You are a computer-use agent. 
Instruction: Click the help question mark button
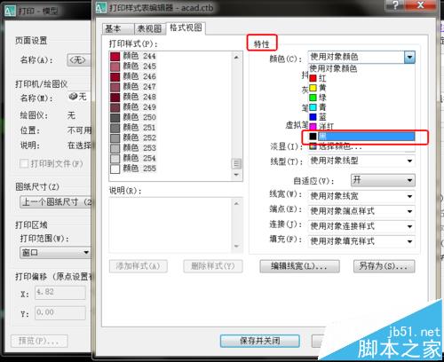[395, 5]
